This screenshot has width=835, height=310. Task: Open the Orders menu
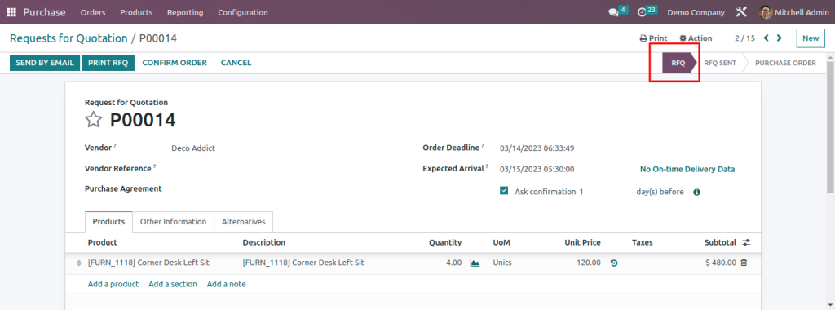click(93, 12)
